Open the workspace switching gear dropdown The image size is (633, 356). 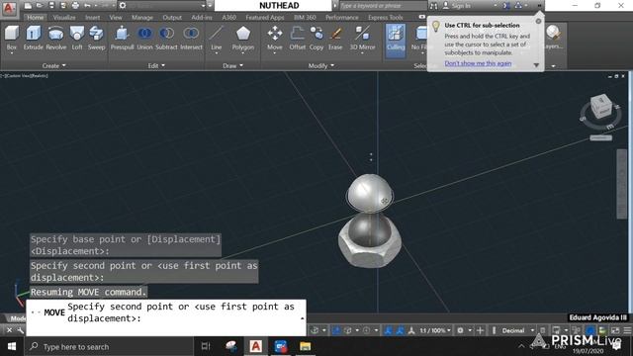[x=464, y=330]
